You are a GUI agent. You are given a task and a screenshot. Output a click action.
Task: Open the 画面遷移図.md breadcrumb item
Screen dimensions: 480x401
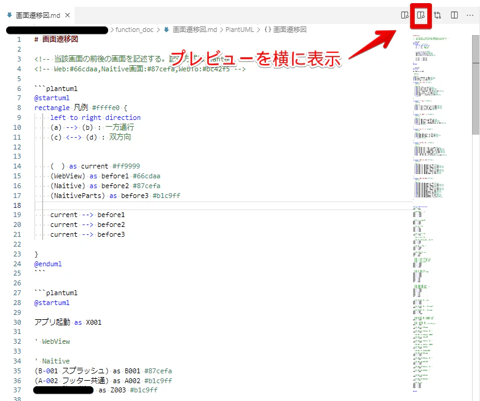[x=191, y=30]
